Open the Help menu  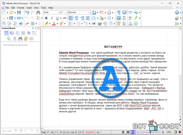click(x=51, y=8)
